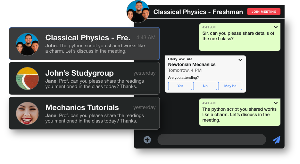The width and height of the screenshot is (300, 164).
Task: Expand options on Newtonian Mechanics poll card
Action: point(240,60)
